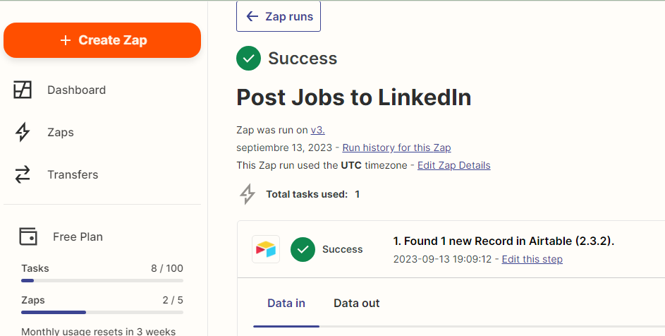Switch to the Data out tab
Viewport: 665px width, 336px height.
coord(357,304)
